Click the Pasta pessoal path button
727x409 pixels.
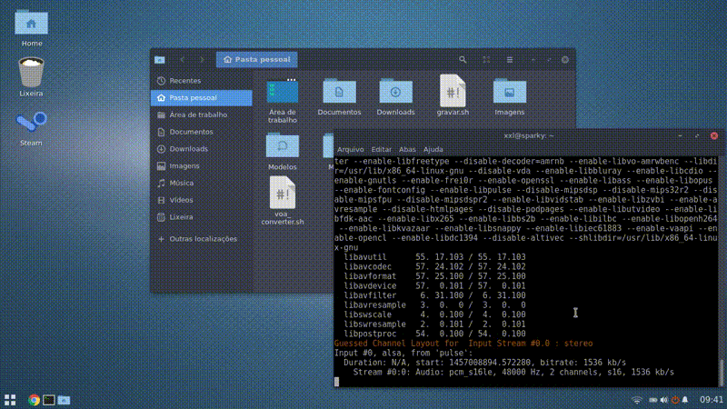(256, 59)
